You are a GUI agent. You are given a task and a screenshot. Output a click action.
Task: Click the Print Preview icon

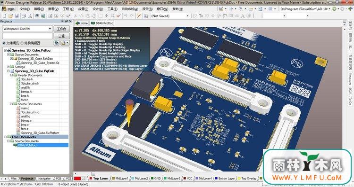coord(30,16)
